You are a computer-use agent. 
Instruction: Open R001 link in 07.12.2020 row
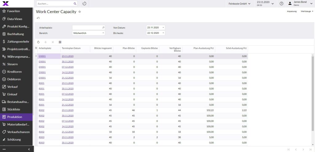(42, 94)
